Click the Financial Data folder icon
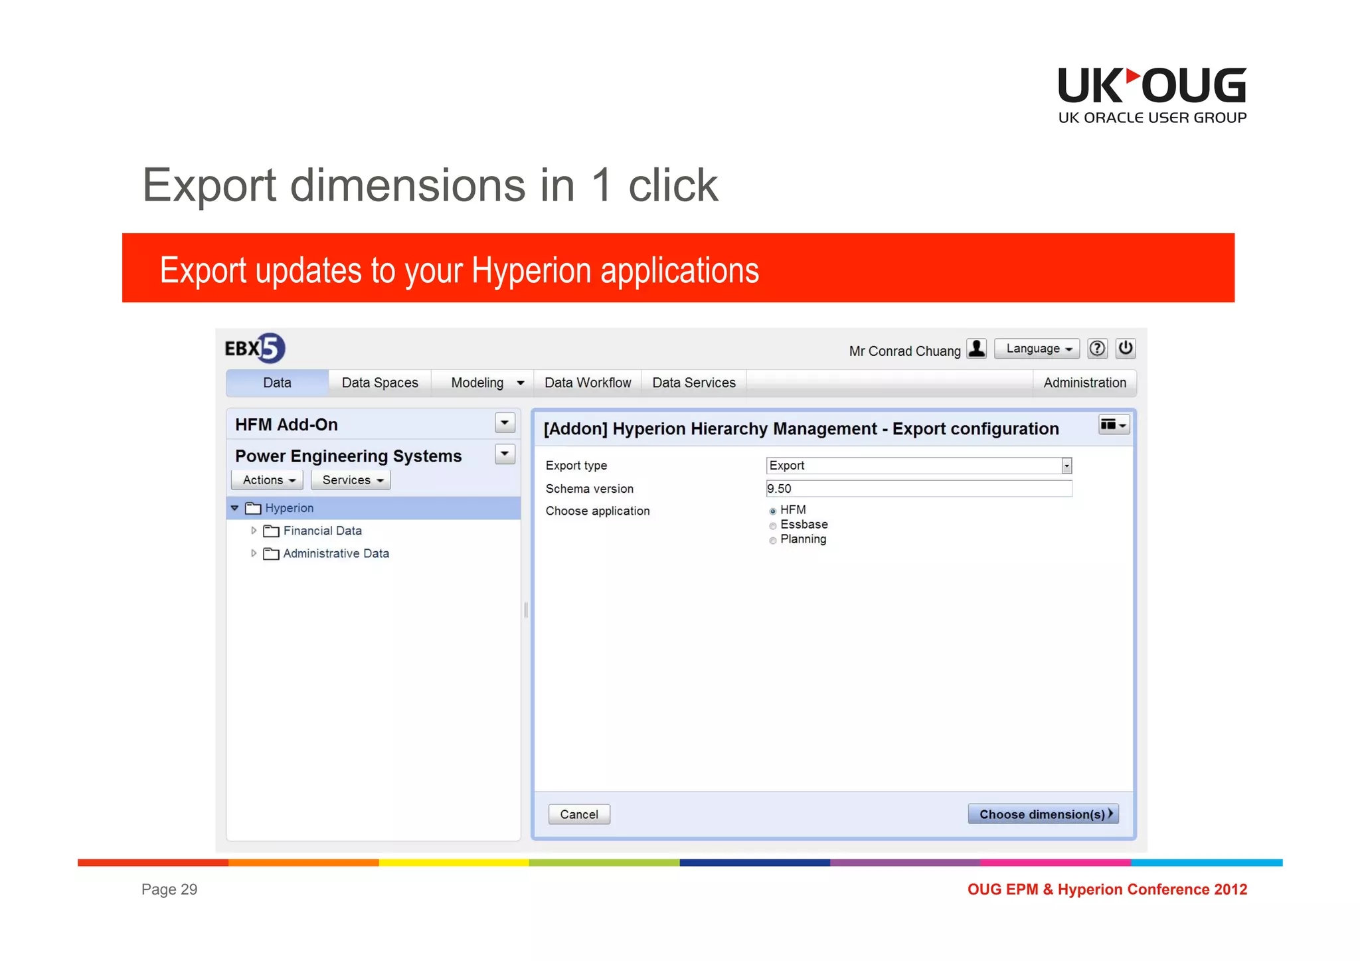 pos(271,531)
